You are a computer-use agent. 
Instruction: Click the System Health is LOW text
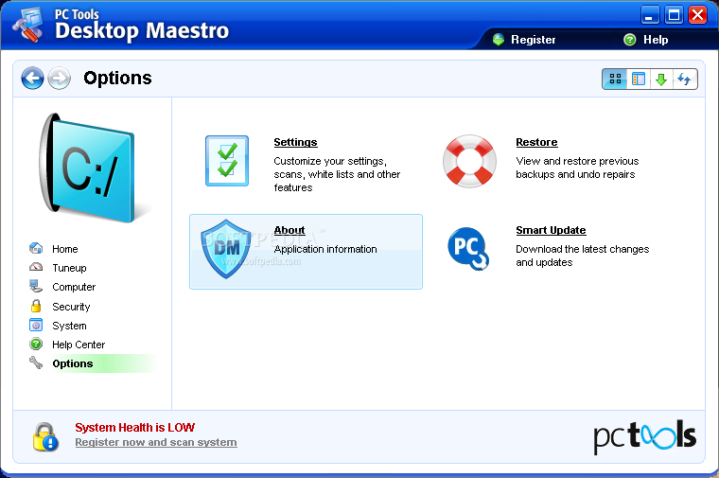tap(134, 428)
